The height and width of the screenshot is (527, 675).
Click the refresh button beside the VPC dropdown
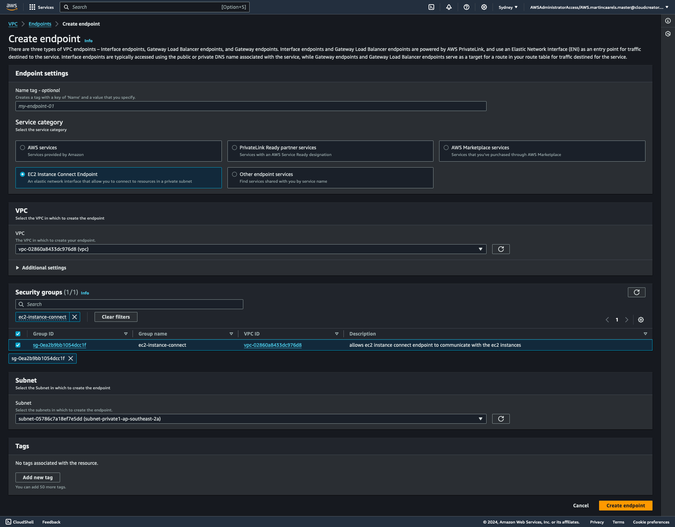pos(501,249)
